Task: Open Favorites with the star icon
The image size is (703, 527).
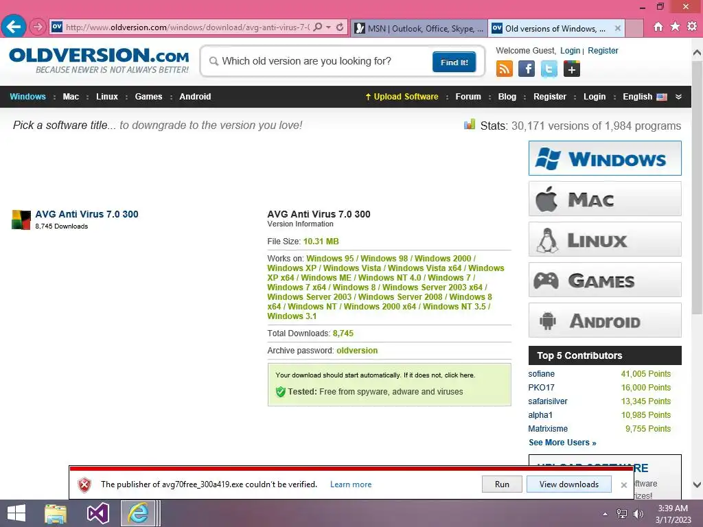Action: 675,27
